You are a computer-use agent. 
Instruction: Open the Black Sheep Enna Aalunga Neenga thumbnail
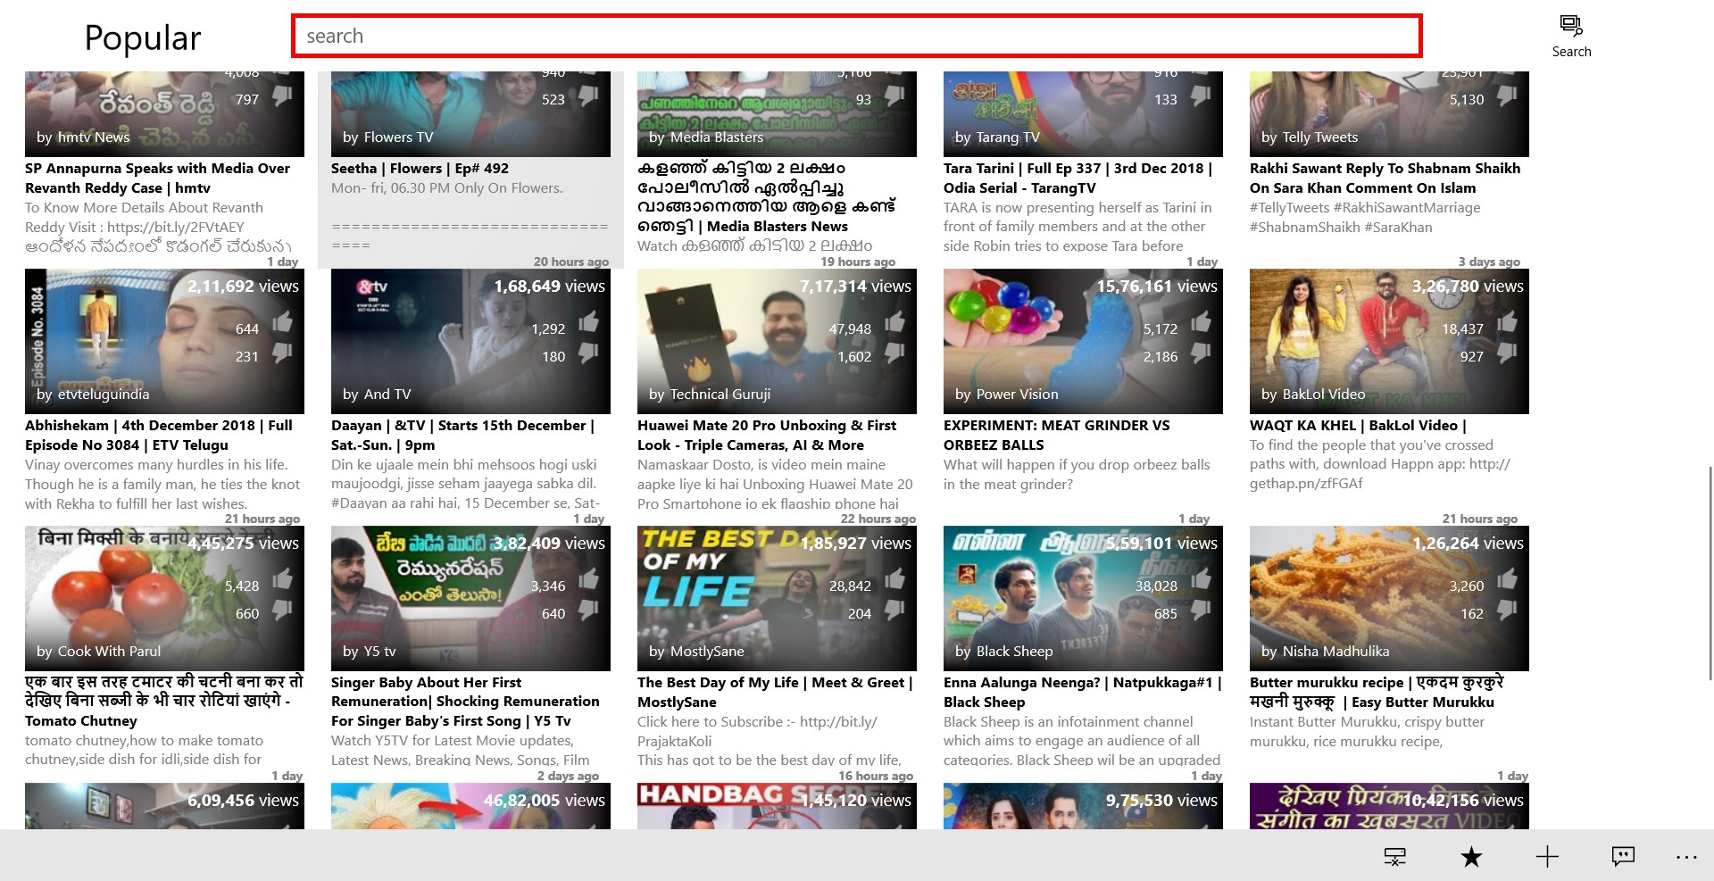(1083, 598)
